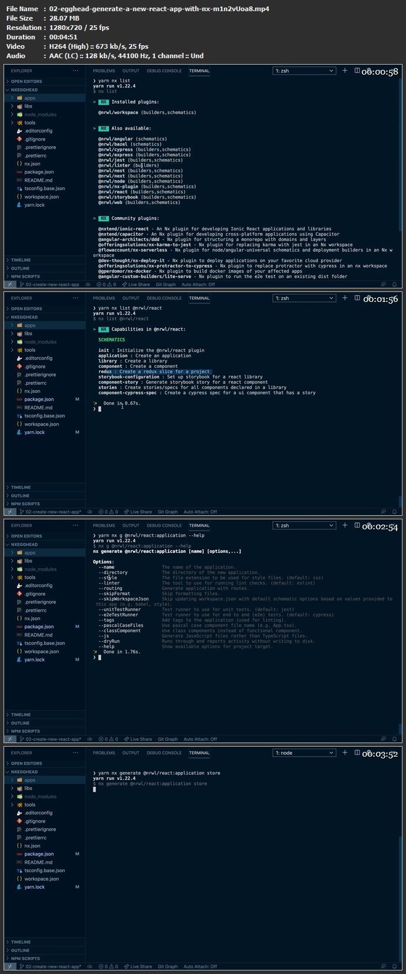Open the '1: zsh' terminal dropdown in 00:00:58 frame

click(x=304, y=70)
